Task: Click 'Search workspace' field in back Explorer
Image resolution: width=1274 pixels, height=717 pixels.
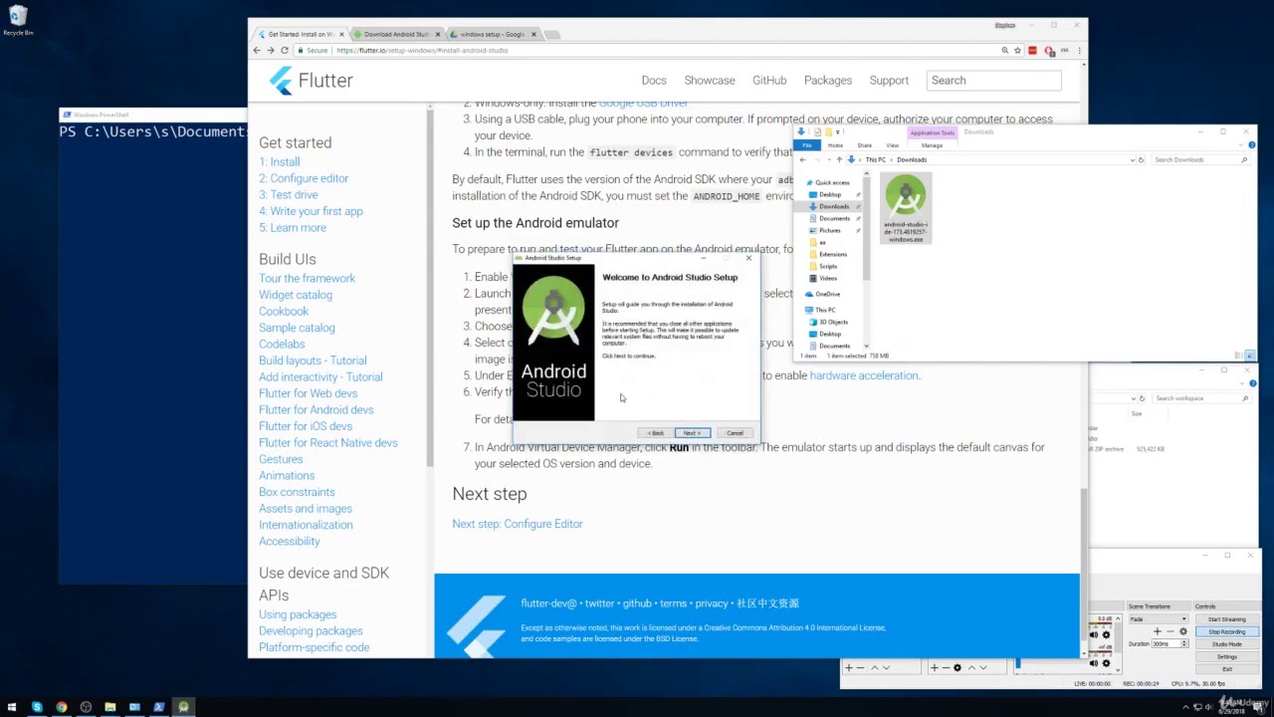Action: coord(1199,398)
